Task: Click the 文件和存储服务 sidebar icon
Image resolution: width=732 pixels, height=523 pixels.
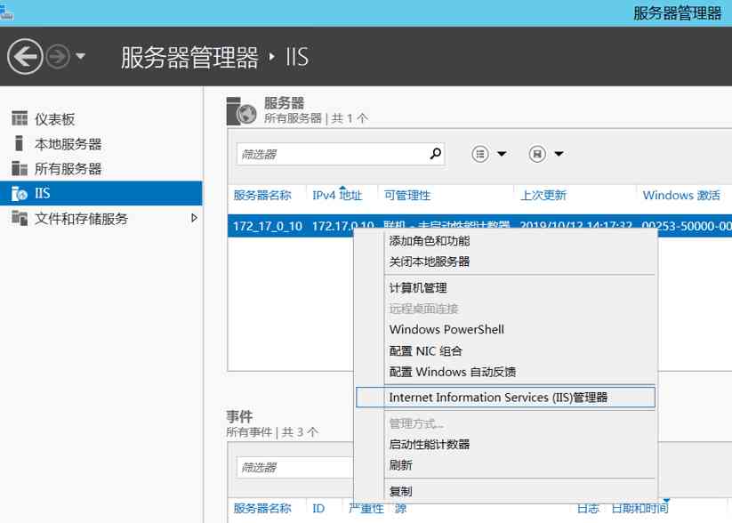Action: pos(18,214)
